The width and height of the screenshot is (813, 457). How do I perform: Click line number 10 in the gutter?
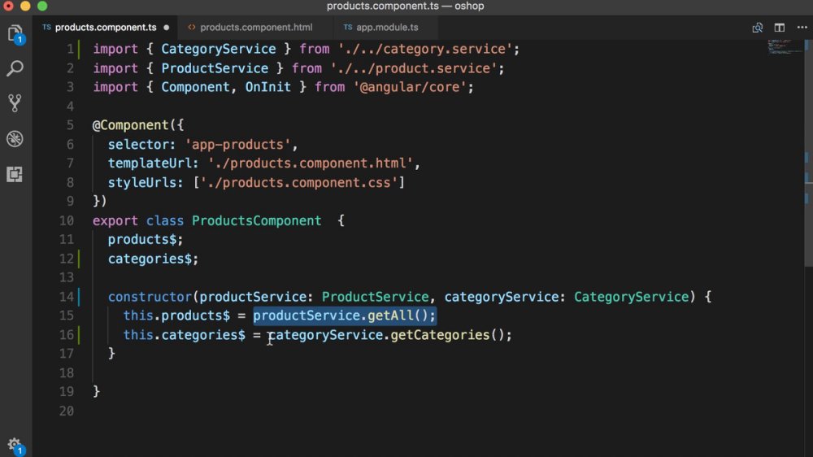point(67,221)
